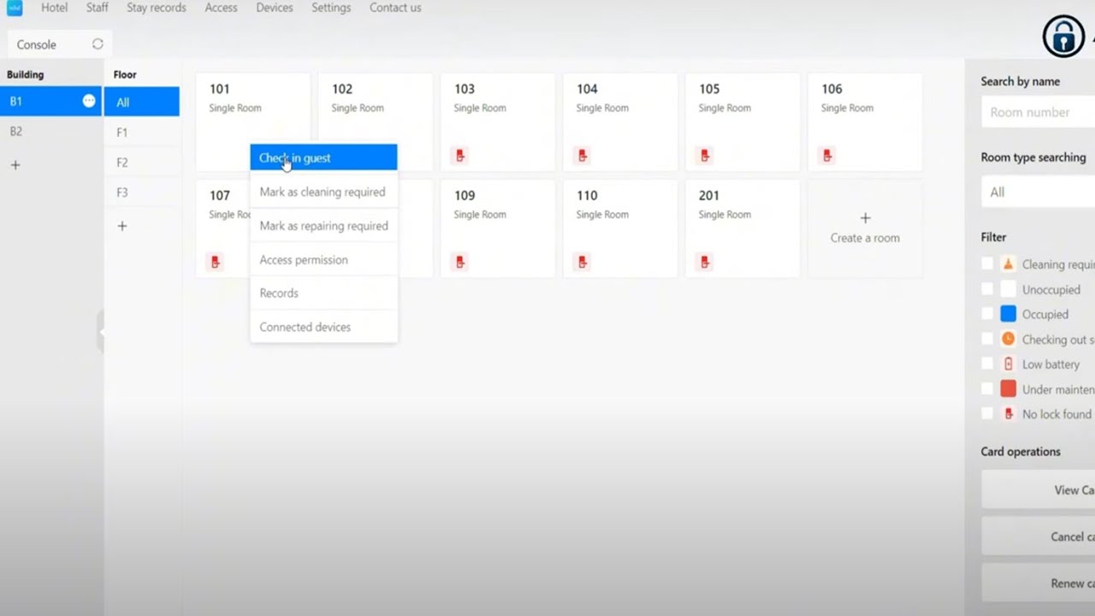
Task: Click the Cancel card button
Action: 1038,536
